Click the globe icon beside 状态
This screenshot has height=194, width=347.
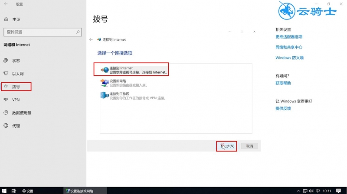(6, 60)
